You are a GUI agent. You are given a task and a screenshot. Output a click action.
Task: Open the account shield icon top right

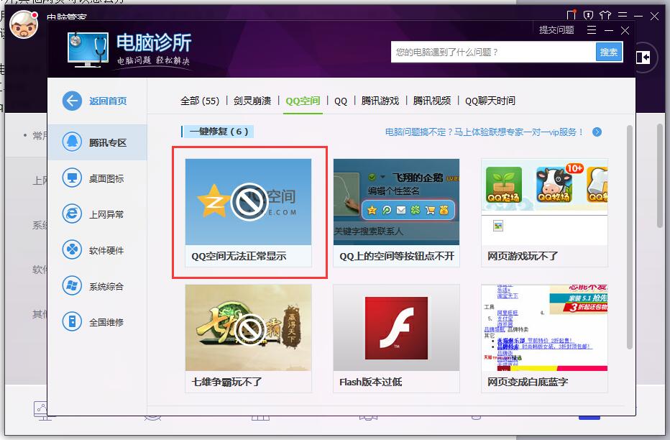point(589,15)
